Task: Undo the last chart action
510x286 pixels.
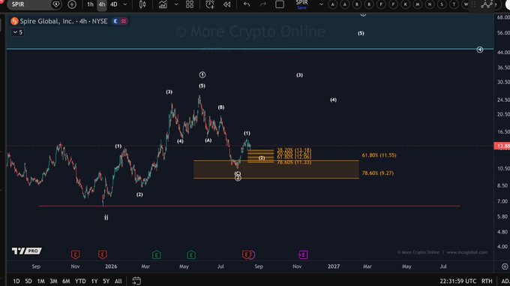Action: click(247, 5)
